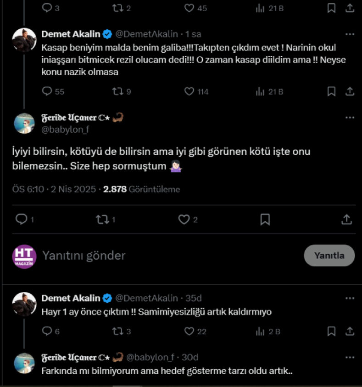The width and height of the screenshot is (362, 387).
Task: Share Demet Akalin's 'Hayr 1 ay önce' reply
Action: [350, 331]
